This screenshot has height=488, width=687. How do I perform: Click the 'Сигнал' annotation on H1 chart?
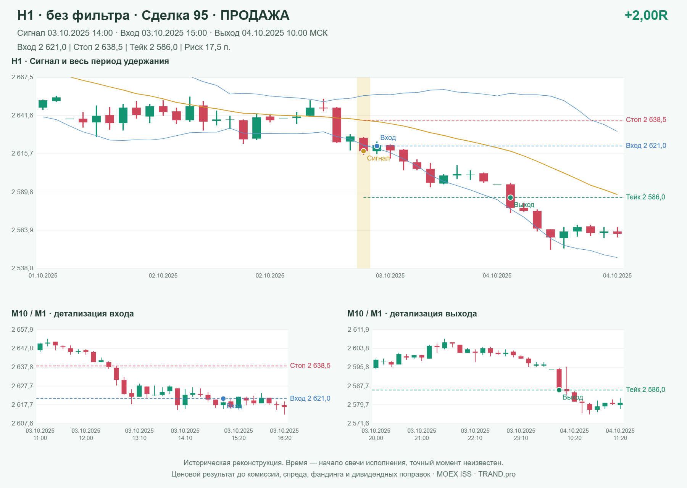[378, 158]
